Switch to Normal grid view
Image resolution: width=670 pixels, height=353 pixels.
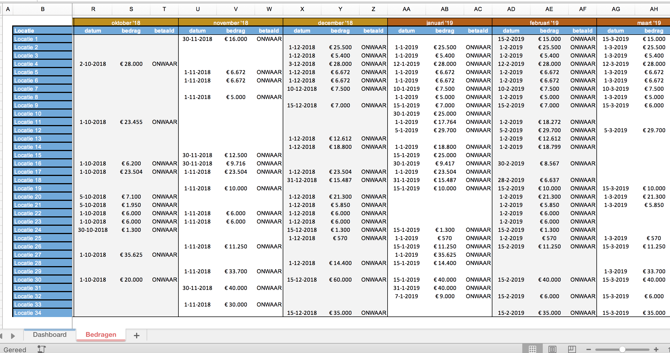click(x=532, y=349)
